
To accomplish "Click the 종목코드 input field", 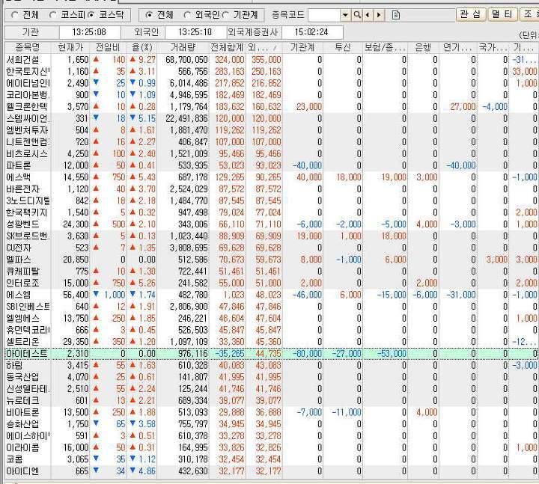I will click(324, 15).
